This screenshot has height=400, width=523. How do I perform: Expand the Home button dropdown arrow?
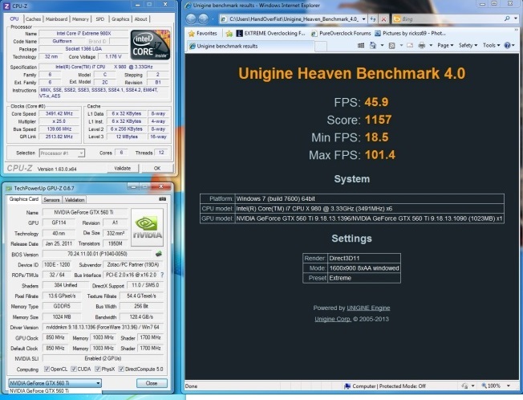pyautogui.click(x=383, y=46)
